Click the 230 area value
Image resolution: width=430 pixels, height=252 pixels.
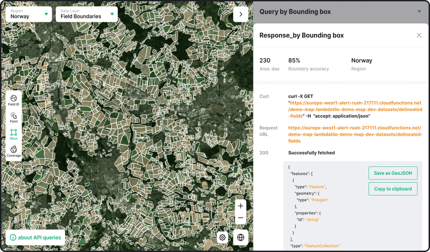265,60
